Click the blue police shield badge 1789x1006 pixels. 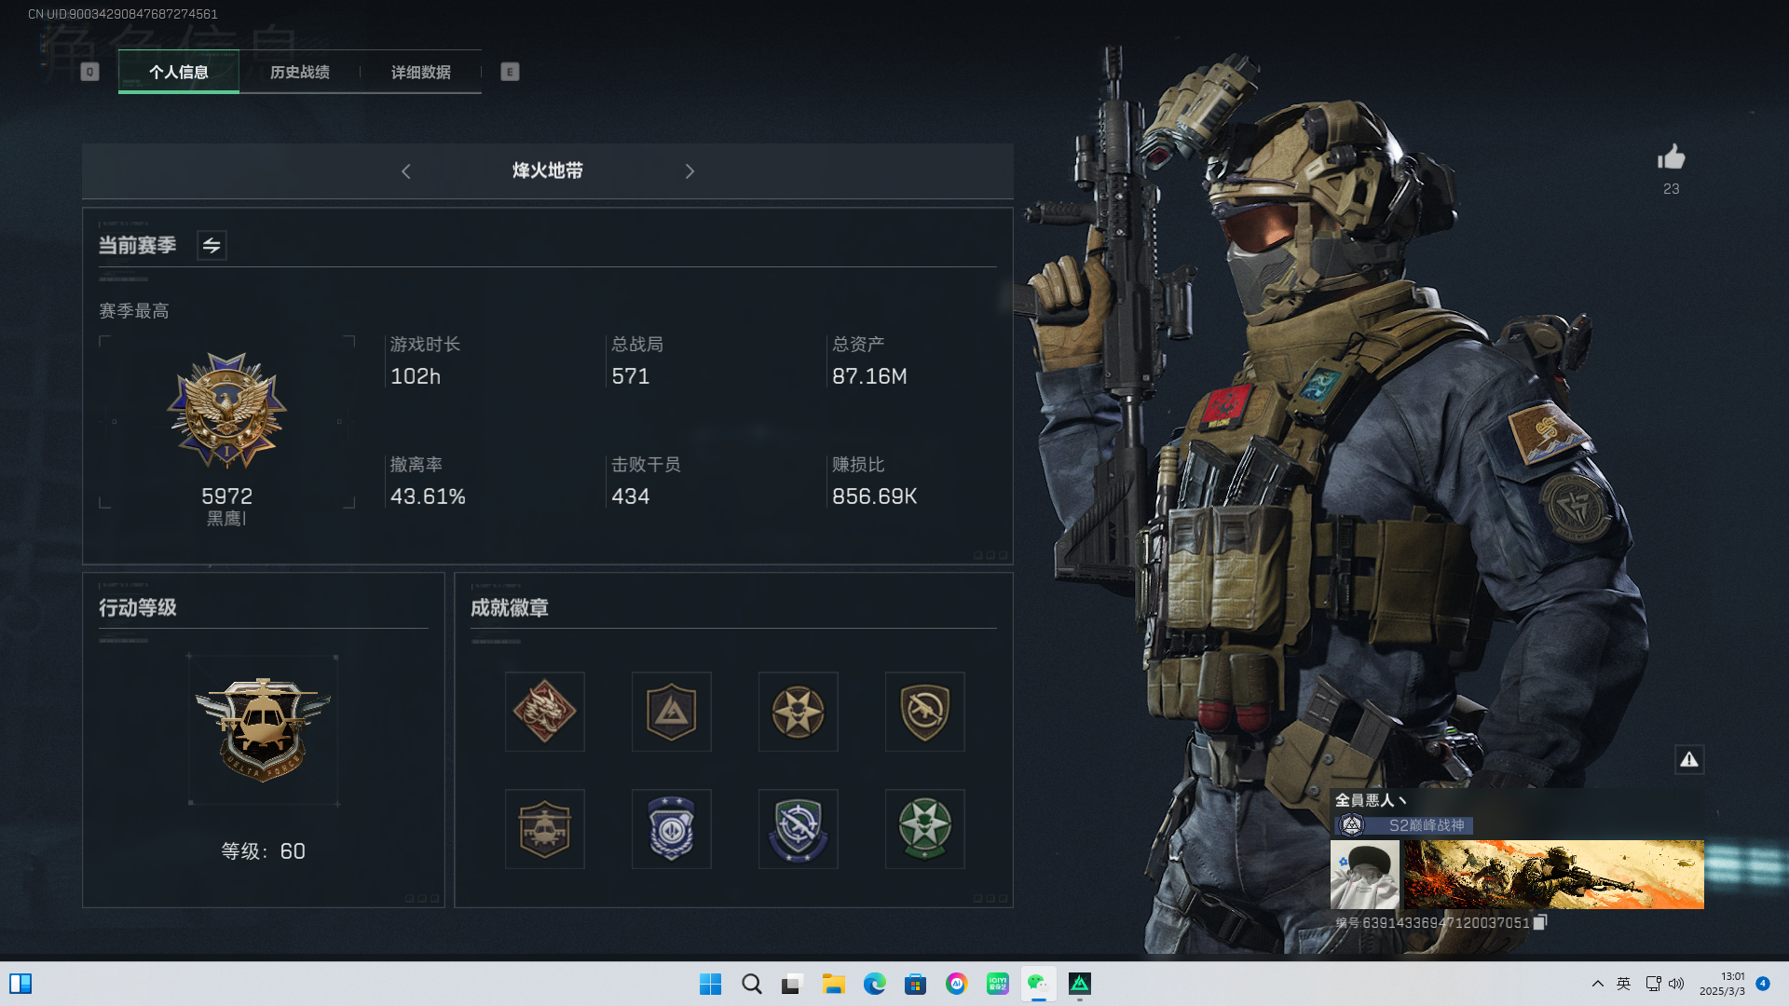pyautogui.click(x=671, y=829)
